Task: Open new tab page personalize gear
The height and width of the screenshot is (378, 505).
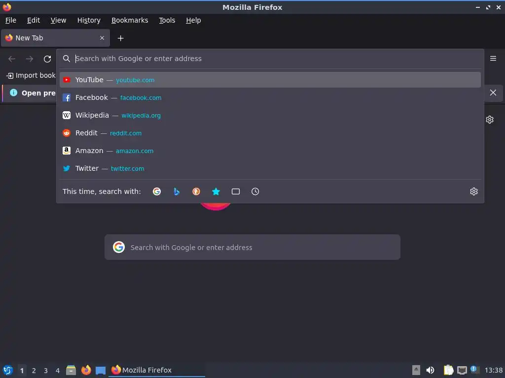Action: [490, 120]
